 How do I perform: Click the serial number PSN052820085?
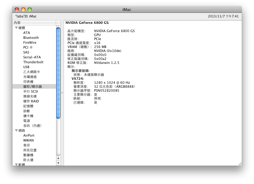click(106, 90)
